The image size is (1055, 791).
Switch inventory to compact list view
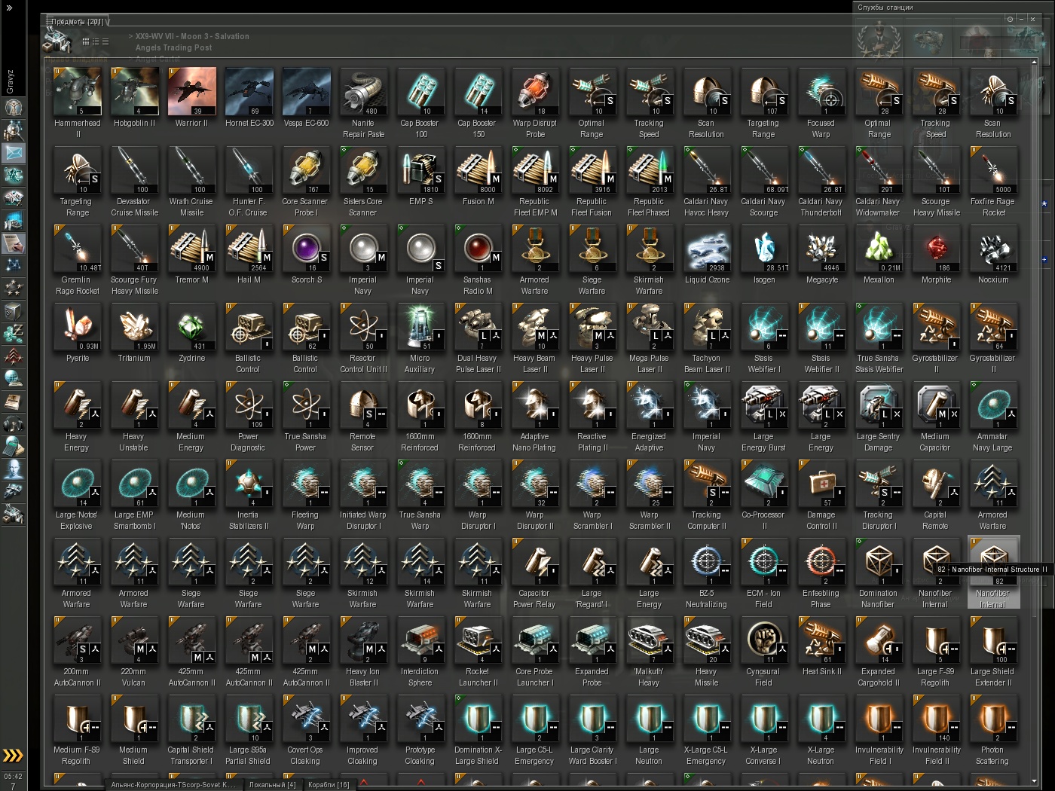click(x=105, y=41)
